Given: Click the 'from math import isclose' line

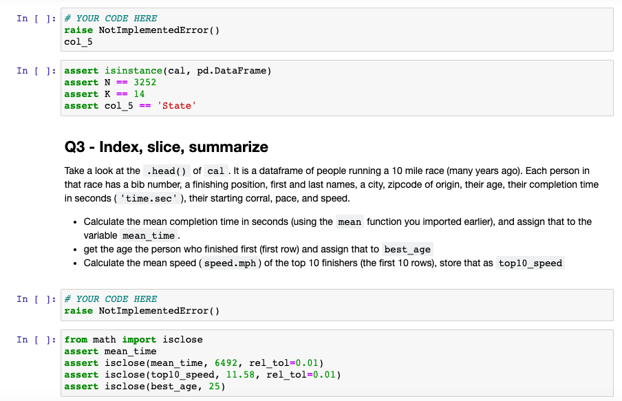Looking at the screenshot, I should [x=133, y=340].
